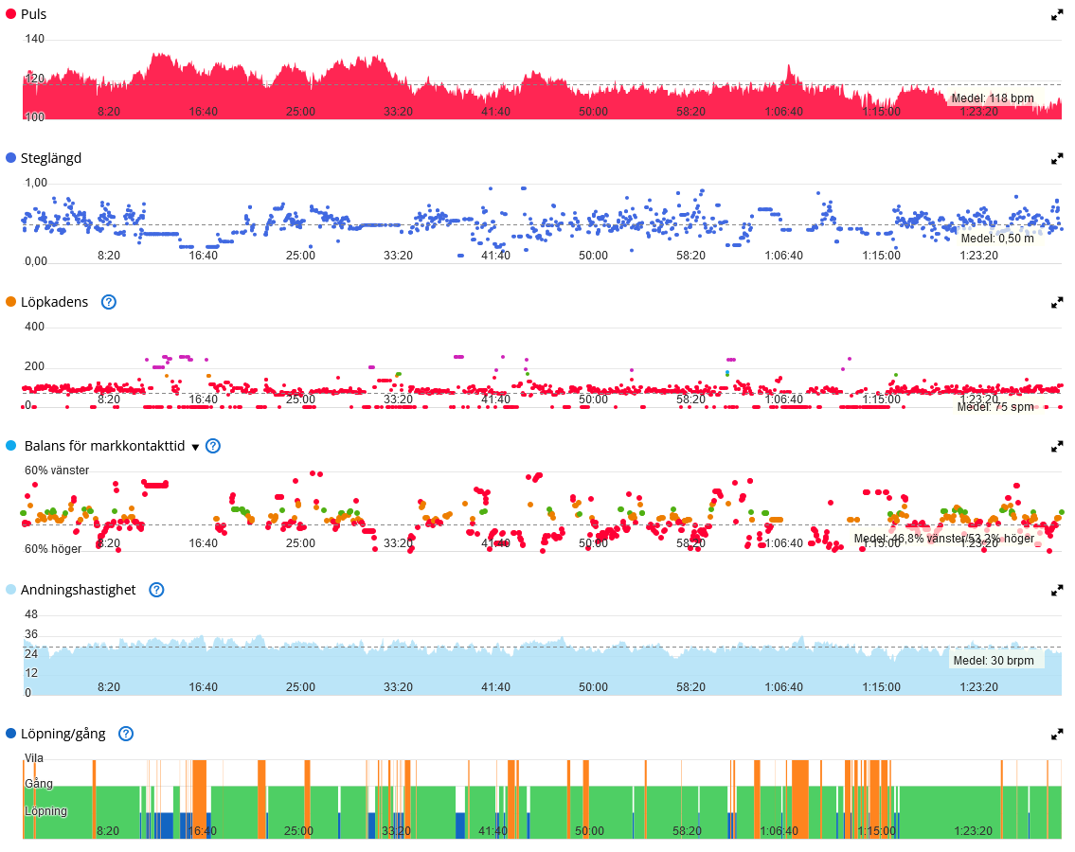This screenshot has width=1075, height=852.
Task: Click the 60% vänster axis label
Action: point(57,470)
